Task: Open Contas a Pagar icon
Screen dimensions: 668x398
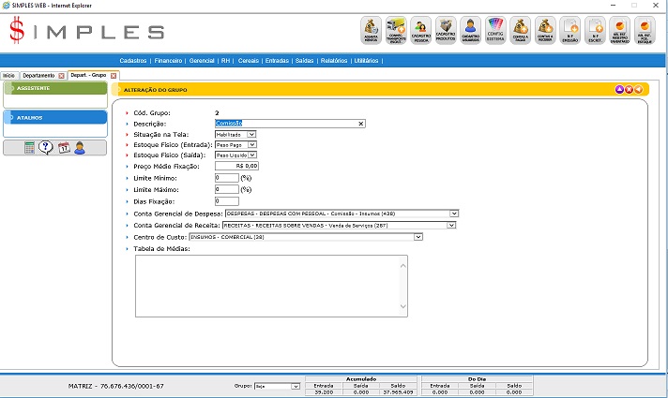Action: (520, 30)
